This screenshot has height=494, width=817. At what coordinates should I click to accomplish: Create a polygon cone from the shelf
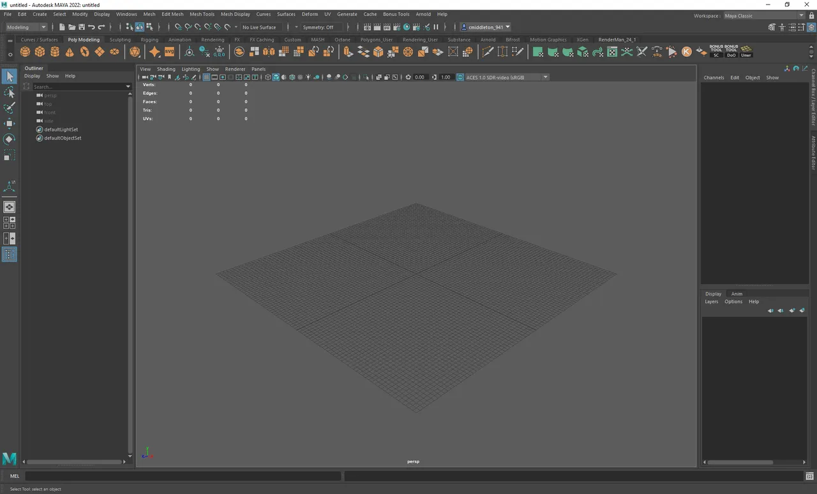(x=70, y=52)
